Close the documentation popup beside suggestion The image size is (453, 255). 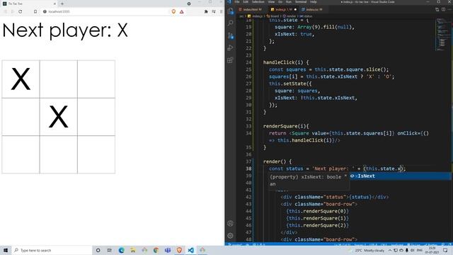[x=346, y=176]
